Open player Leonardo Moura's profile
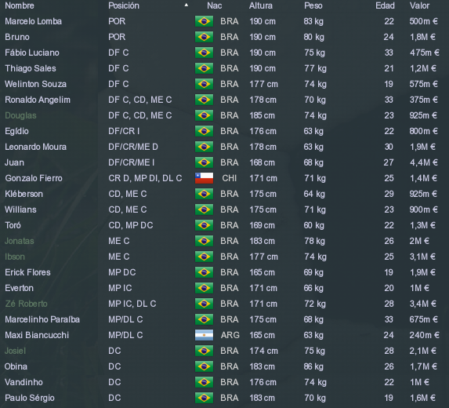 35,147
